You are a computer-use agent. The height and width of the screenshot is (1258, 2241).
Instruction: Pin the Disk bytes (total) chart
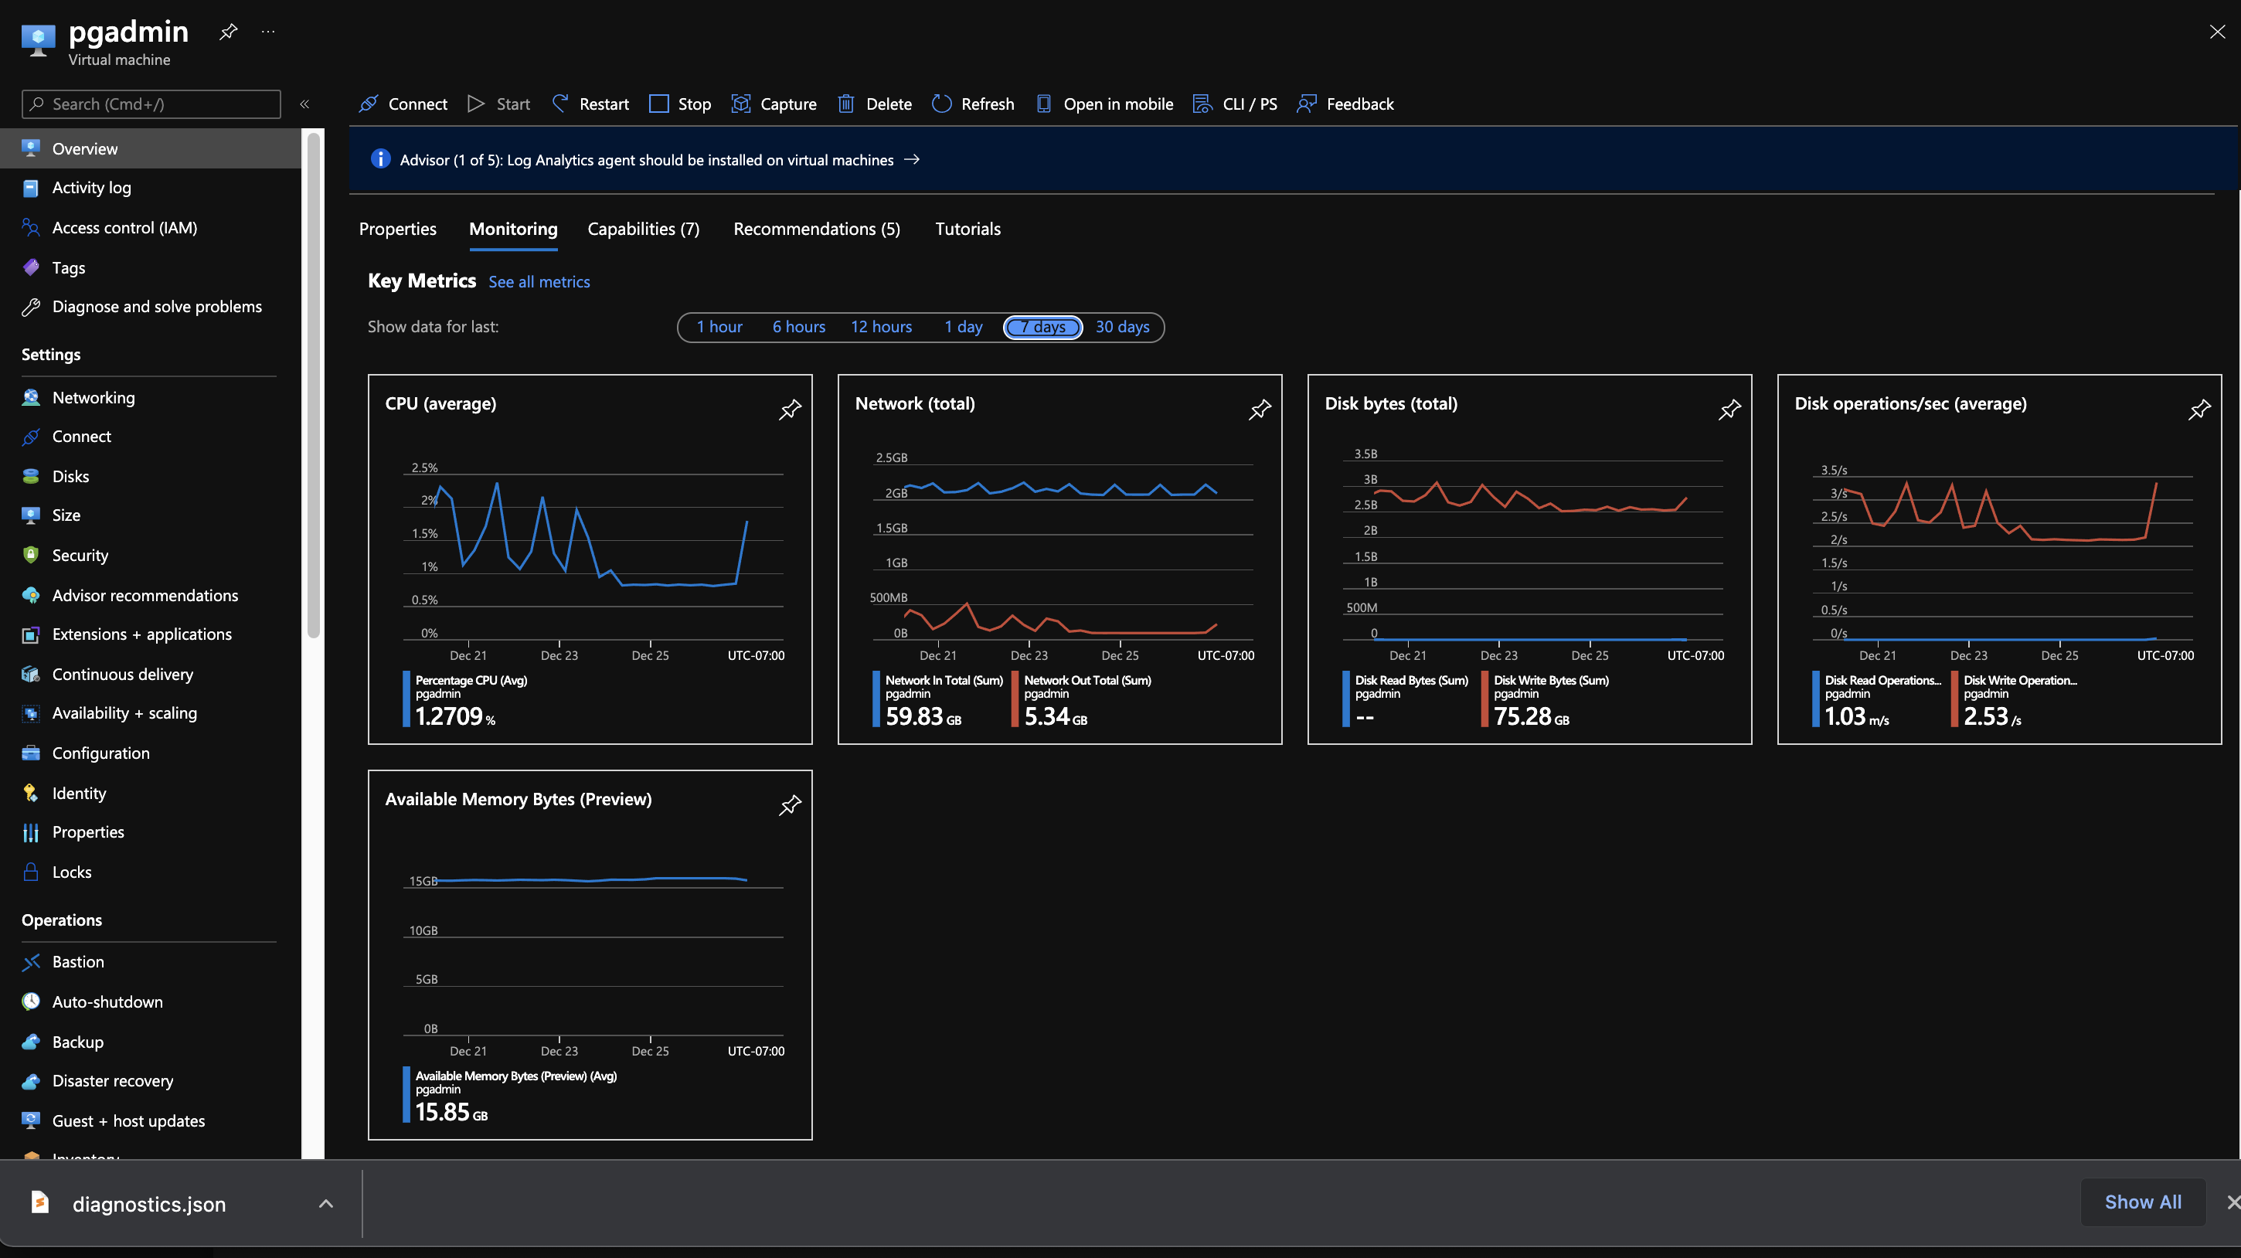[x=1729, y=410]
